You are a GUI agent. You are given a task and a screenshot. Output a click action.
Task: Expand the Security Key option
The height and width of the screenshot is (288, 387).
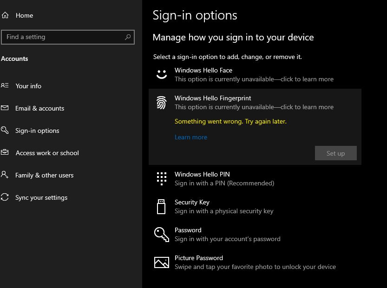point(255,207)
